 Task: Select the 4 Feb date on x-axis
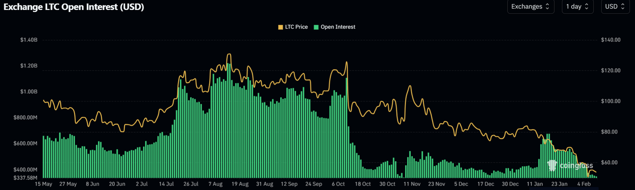tap(583, 184)
